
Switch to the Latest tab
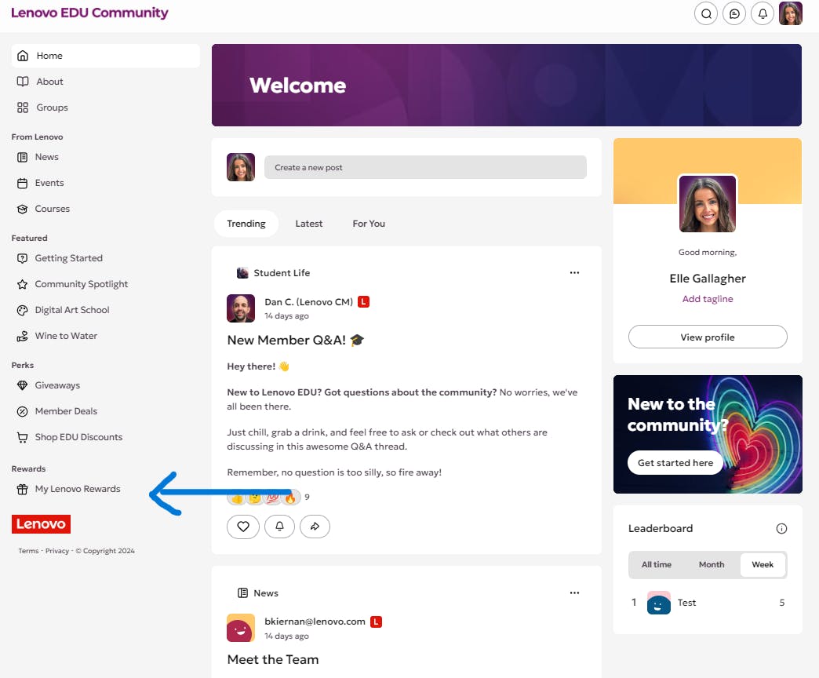coord(308,224)
